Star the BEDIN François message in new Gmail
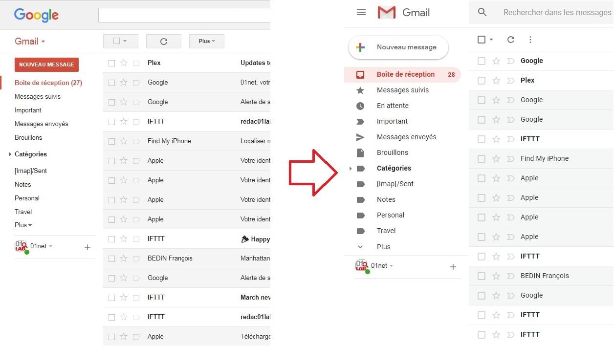This screenshot has width=614, height=346. (496, 276)
